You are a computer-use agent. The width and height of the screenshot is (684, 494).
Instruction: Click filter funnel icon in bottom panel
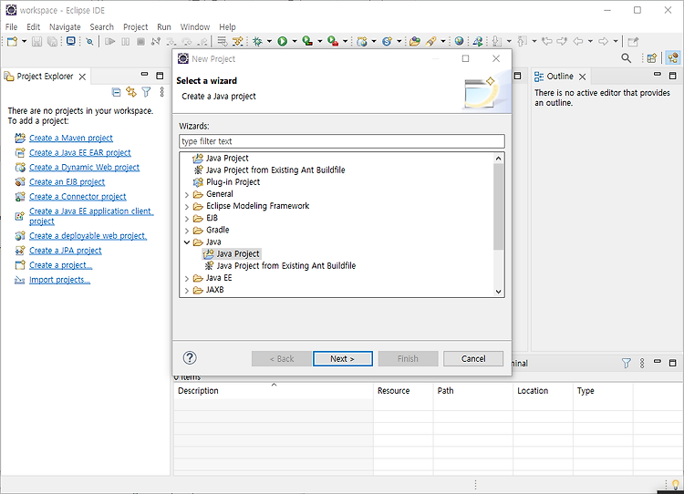(x=626, y=363)
